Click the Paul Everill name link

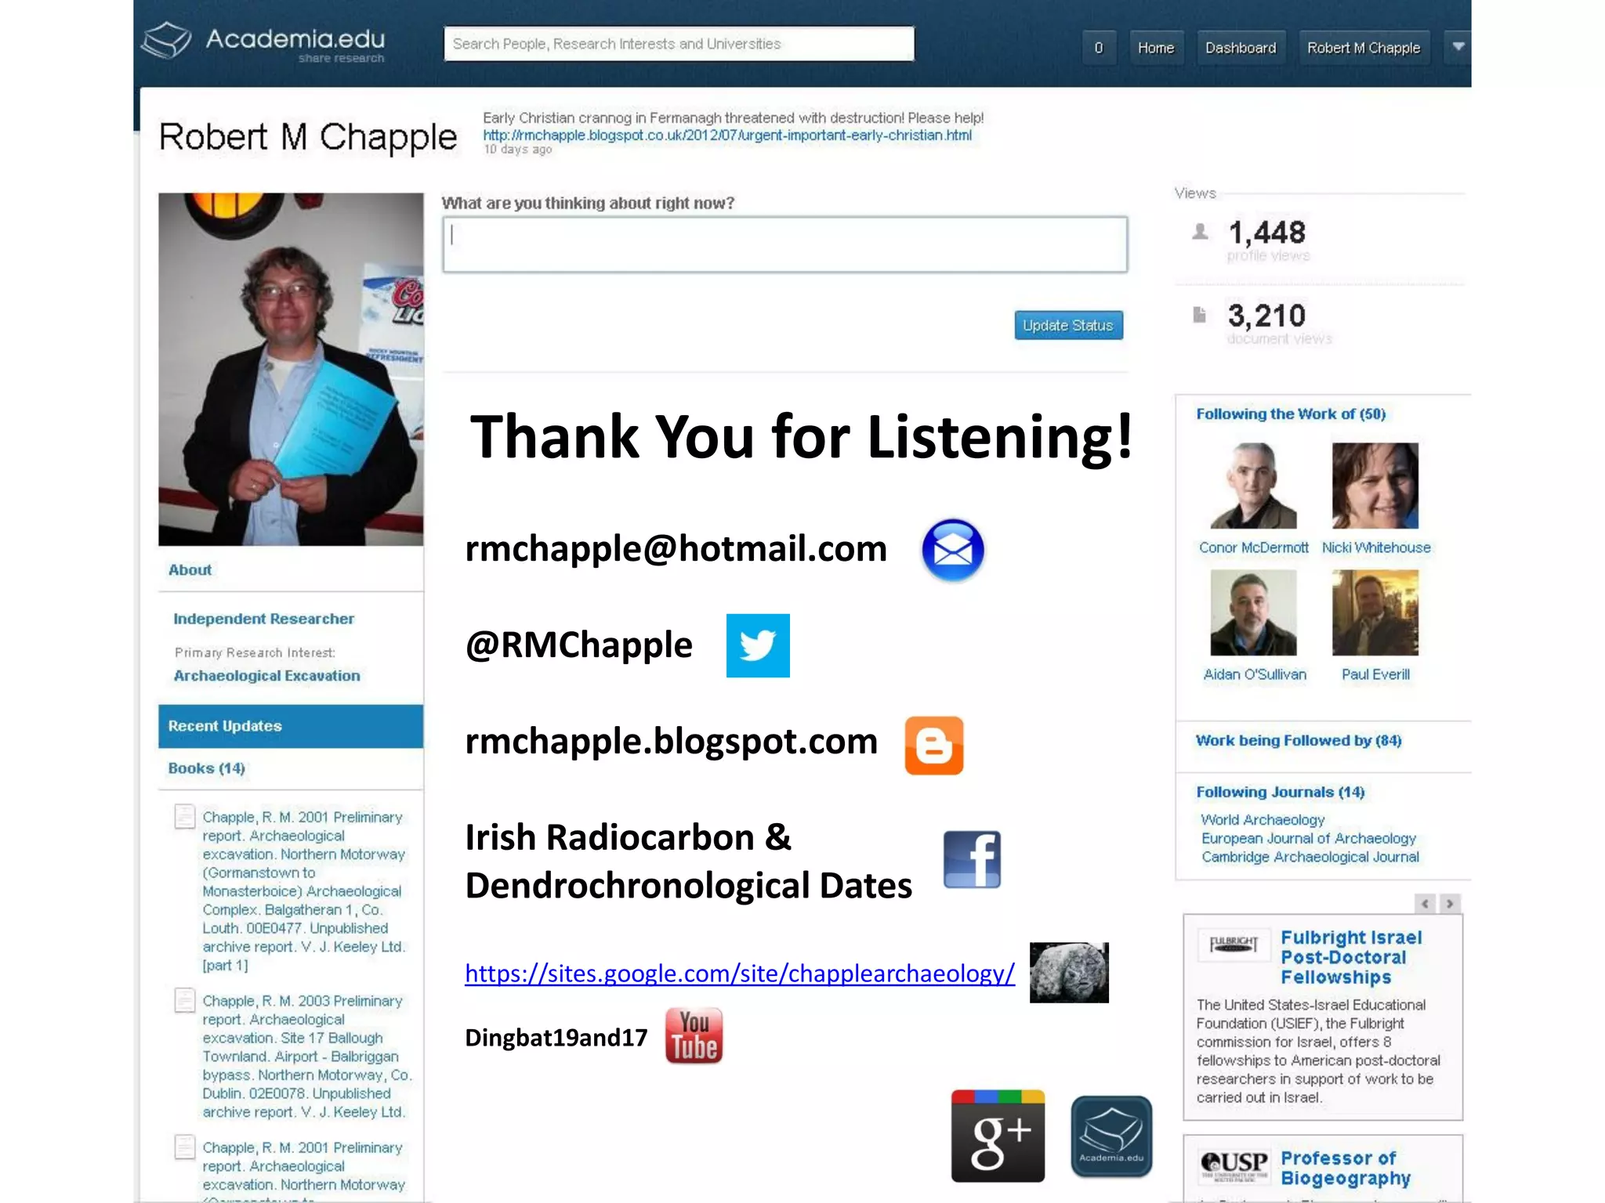pyautogui.click(x=1375, y=674)
